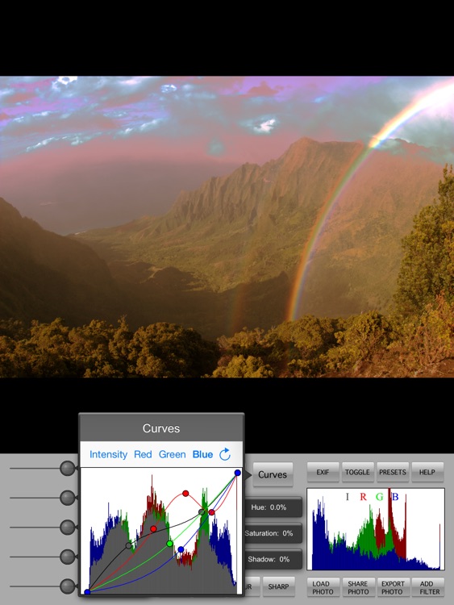The image size is (454, 605).
Task: Open the PRESETS list
Action: point(392,472)
